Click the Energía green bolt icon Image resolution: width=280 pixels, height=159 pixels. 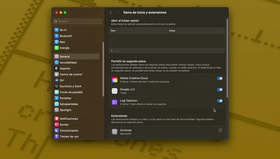[x=57, y=48]
